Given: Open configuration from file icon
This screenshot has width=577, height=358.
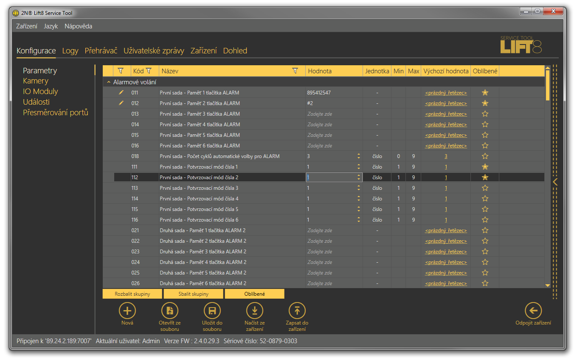Looking at the screenshot, I should pos(169,311).
